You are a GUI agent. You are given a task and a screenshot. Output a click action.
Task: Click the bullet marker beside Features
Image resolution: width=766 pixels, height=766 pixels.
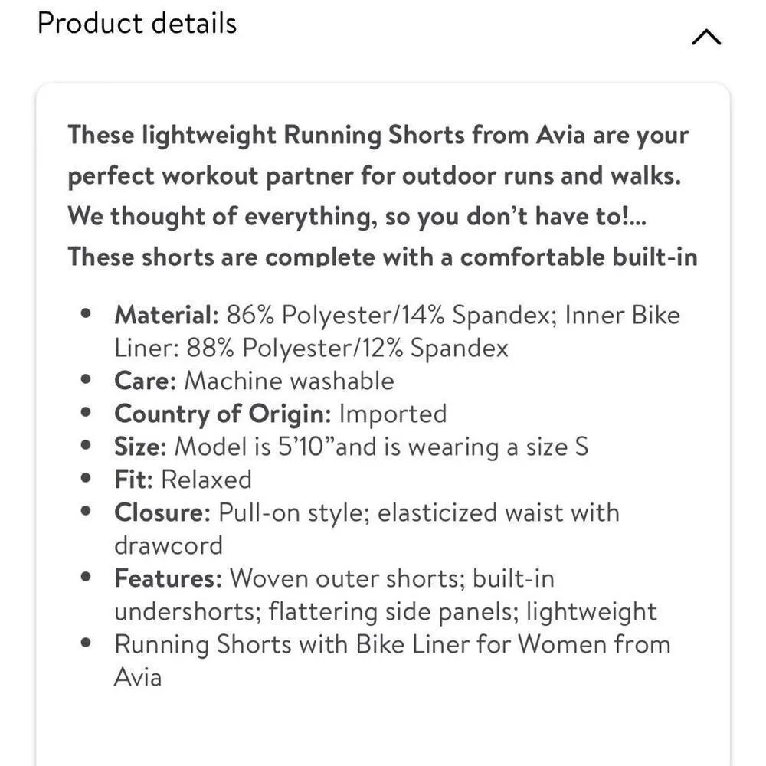coord(84,576)
